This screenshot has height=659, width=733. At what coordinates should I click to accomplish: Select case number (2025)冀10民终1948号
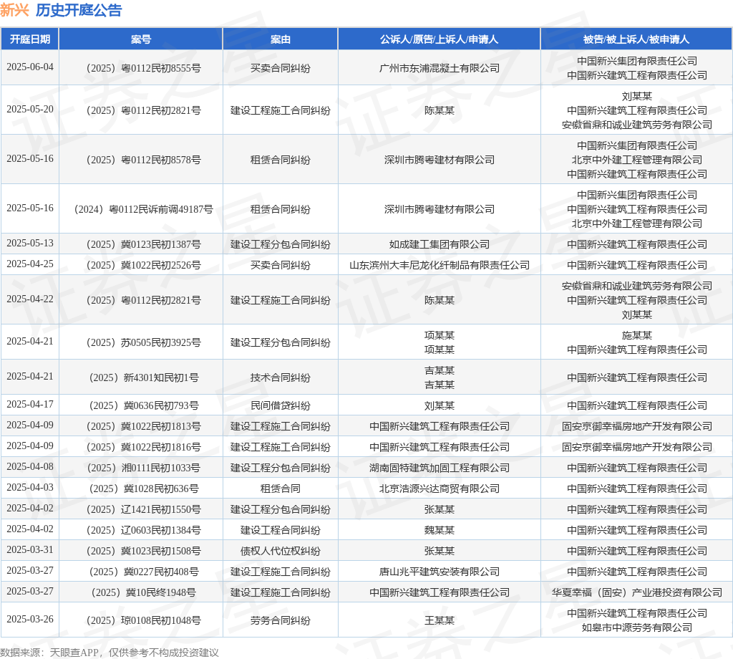[x=143, y=592]
